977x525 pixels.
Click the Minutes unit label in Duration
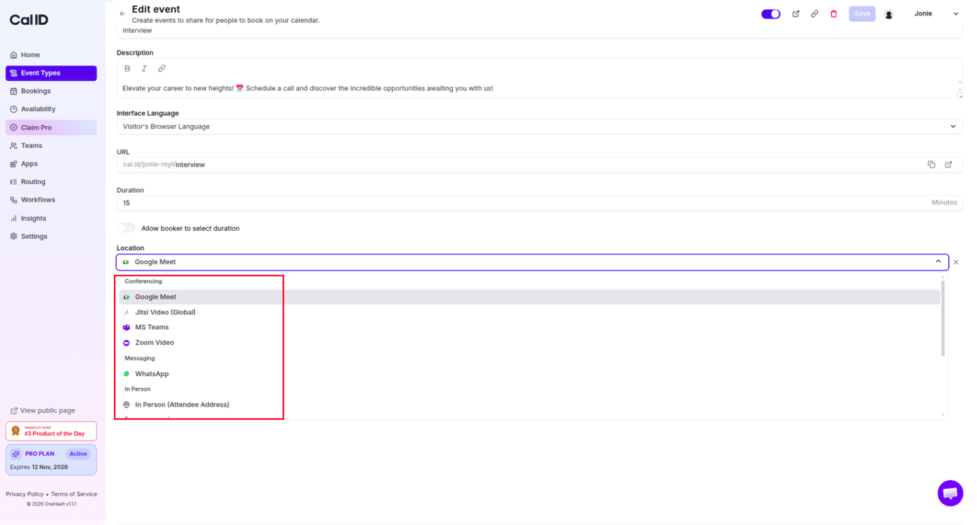944,203
